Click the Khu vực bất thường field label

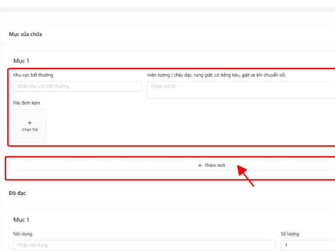pyautogui.click(x=33, y=75)
